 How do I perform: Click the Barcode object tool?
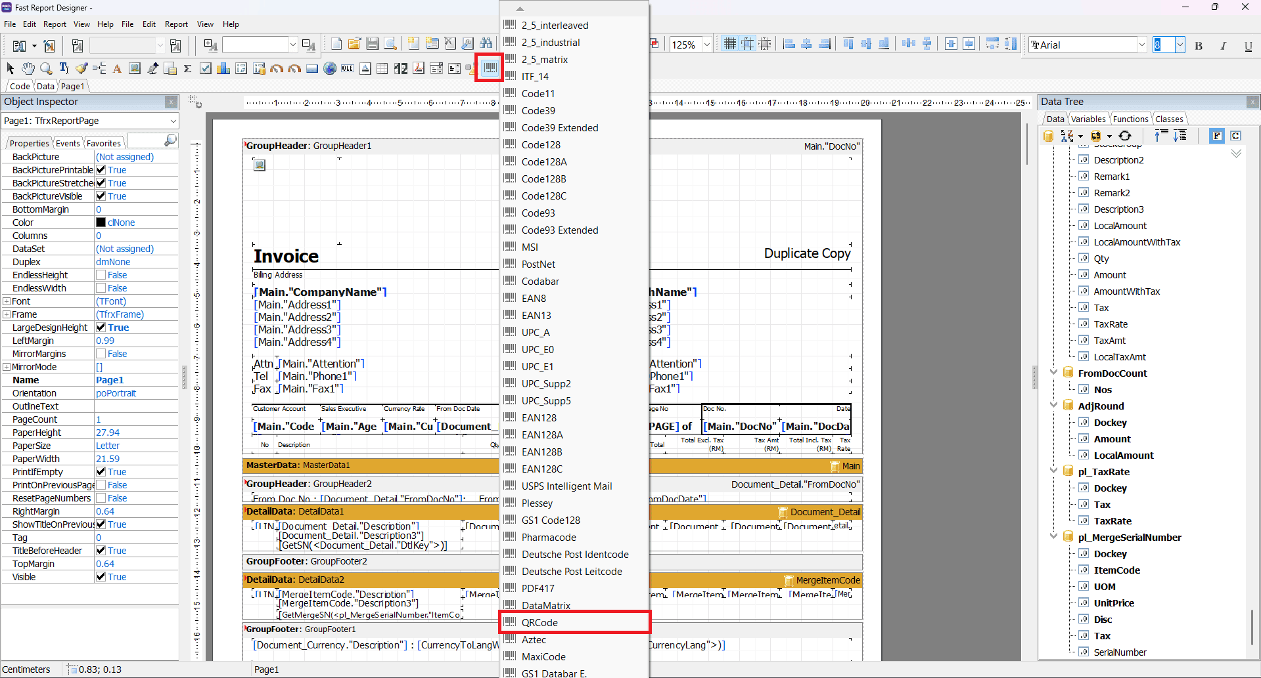[490, 68]
